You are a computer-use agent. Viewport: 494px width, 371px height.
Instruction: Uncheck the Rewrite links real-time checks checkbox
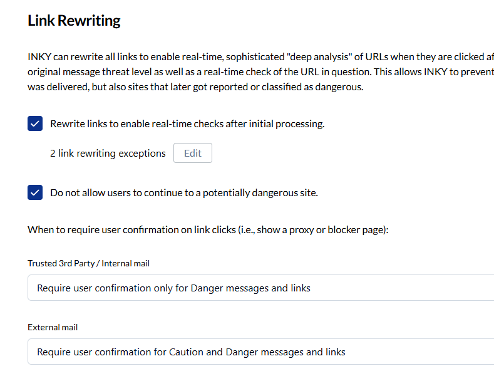(x=35, y=123)
